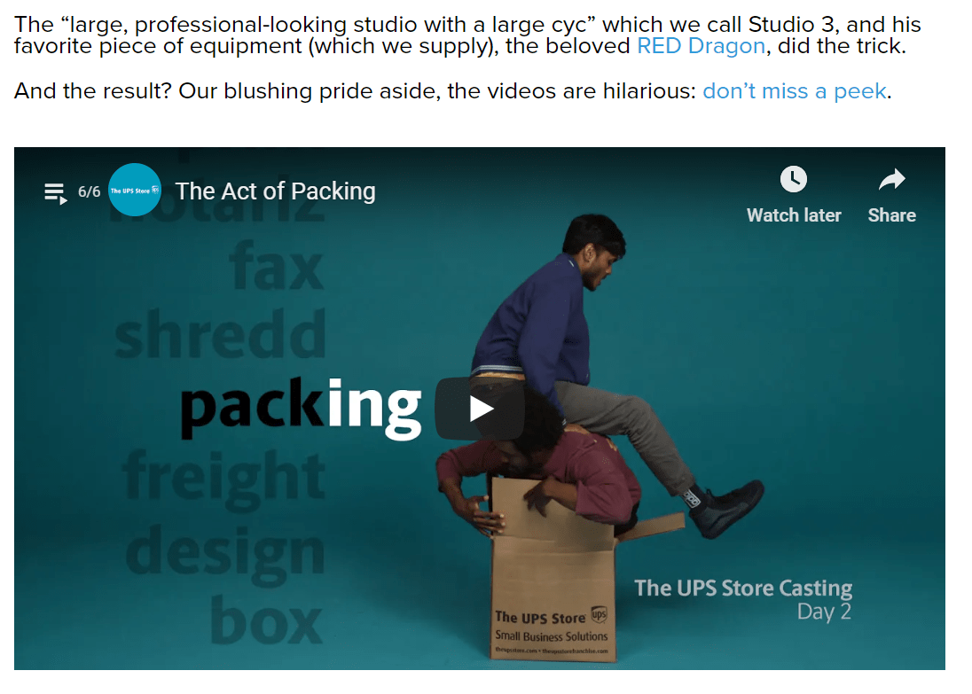
Task: Click the Watch later clock icon
Action: pyautogui.click(x=793, y=179)
